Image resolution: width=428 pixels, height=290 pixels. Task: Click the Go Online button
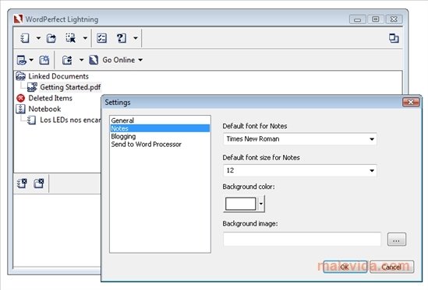tap(118, 60)
